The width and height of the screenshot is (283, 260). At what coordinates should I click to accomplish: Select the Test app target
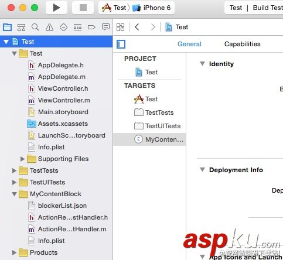click(146, 99)
